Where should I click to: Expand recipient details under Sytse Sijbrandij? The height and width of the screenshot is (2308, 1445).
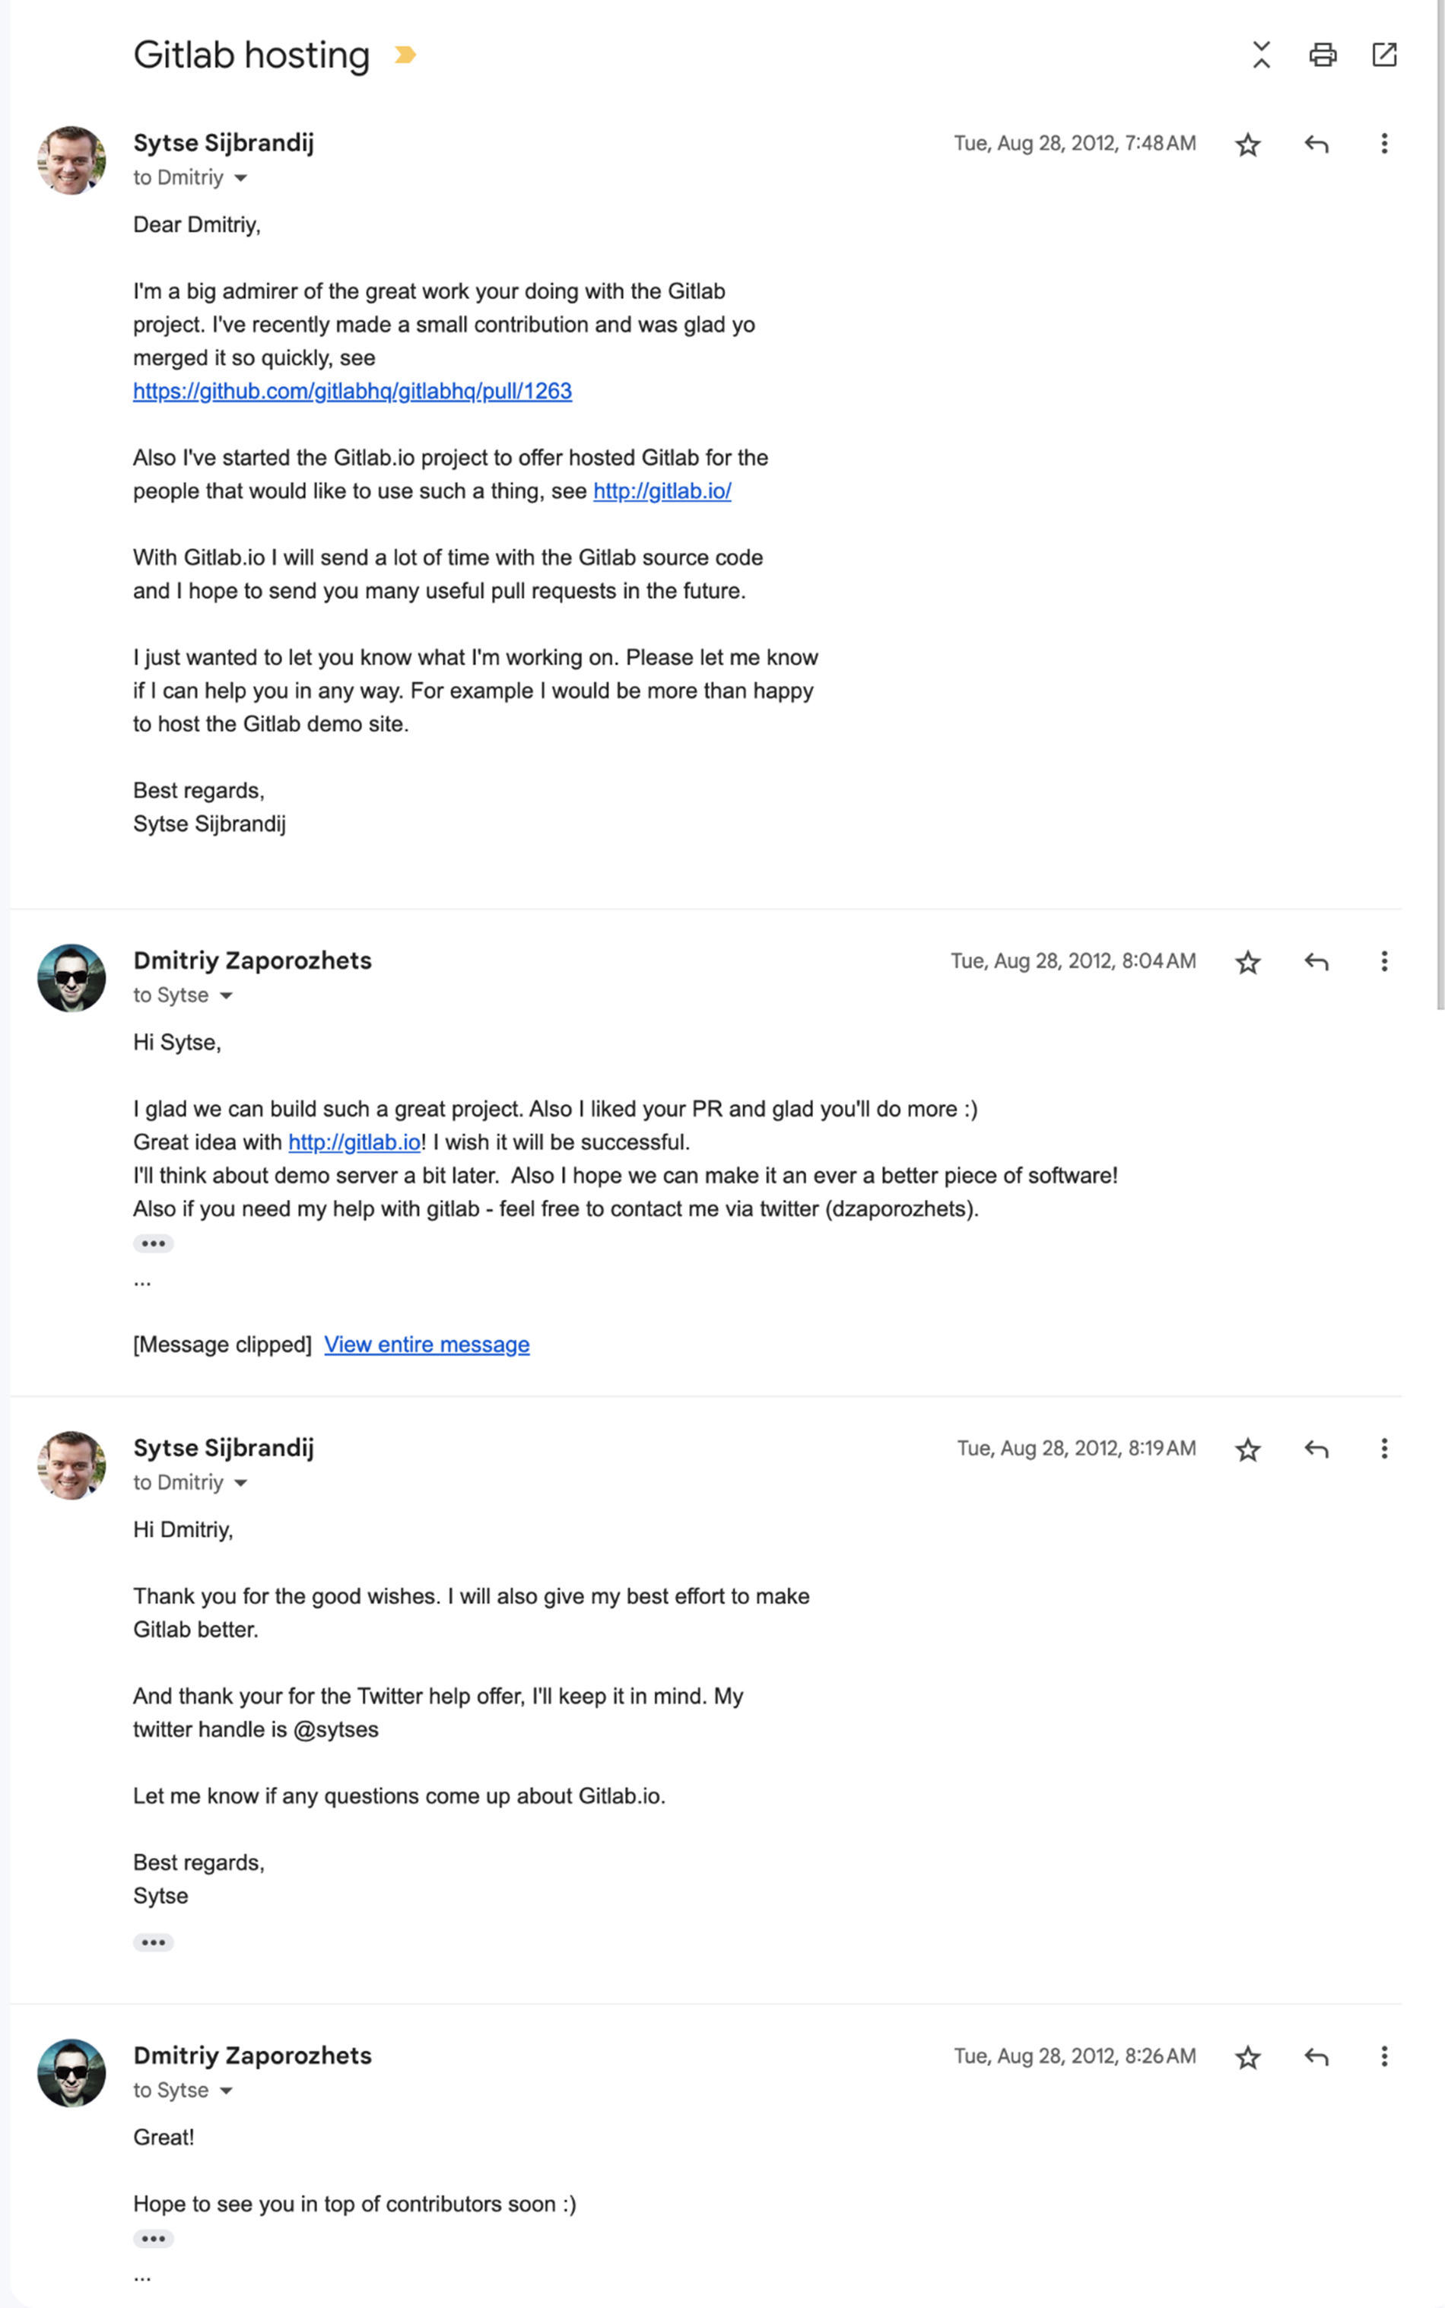coord(241,178)
